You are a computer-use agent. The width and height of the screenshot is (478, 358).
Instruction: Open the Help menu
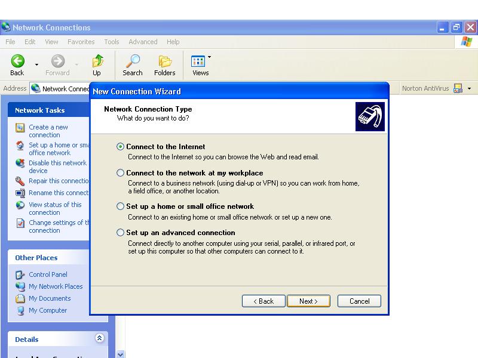coord(173,42)
